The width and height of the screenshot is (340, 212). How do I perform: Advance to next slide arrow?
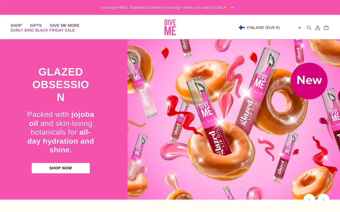tap(324, 200)
